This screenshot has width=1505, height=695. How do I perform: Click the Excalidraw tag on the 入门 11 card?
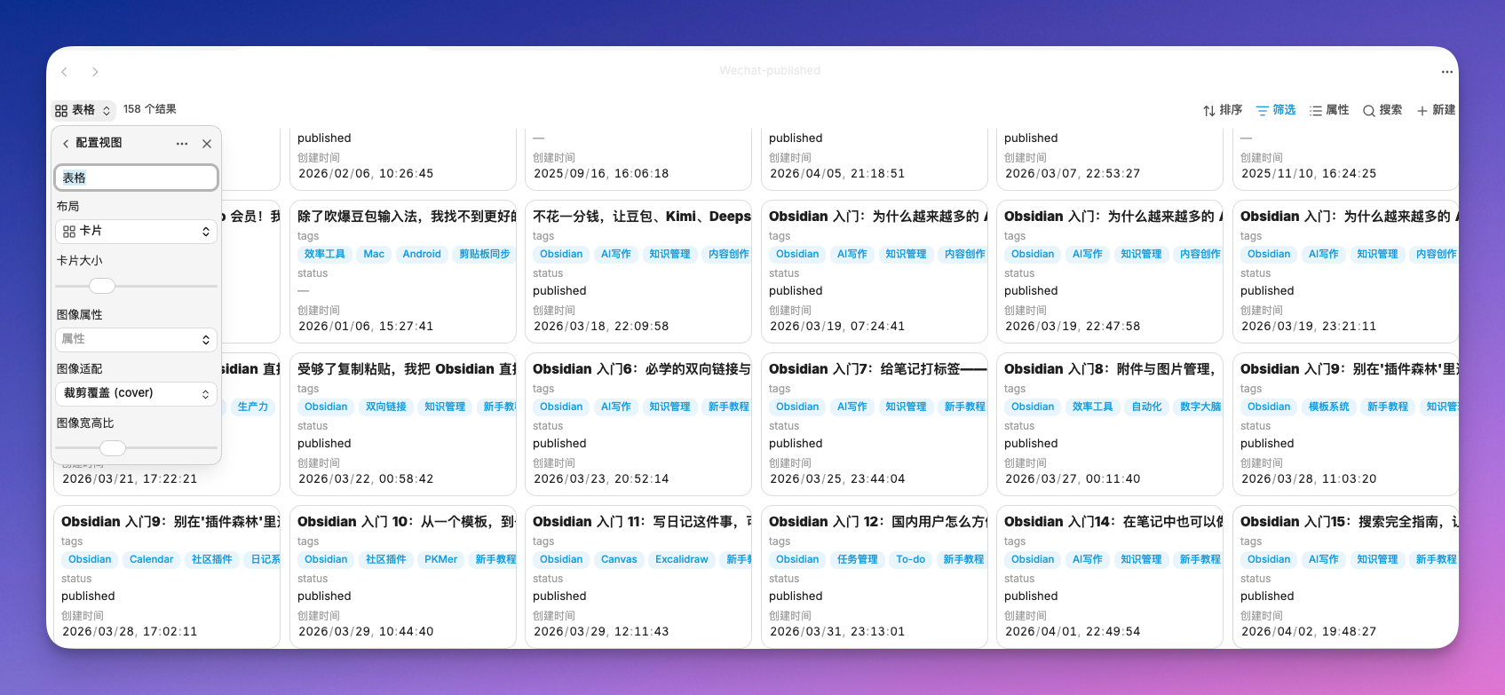681,559
